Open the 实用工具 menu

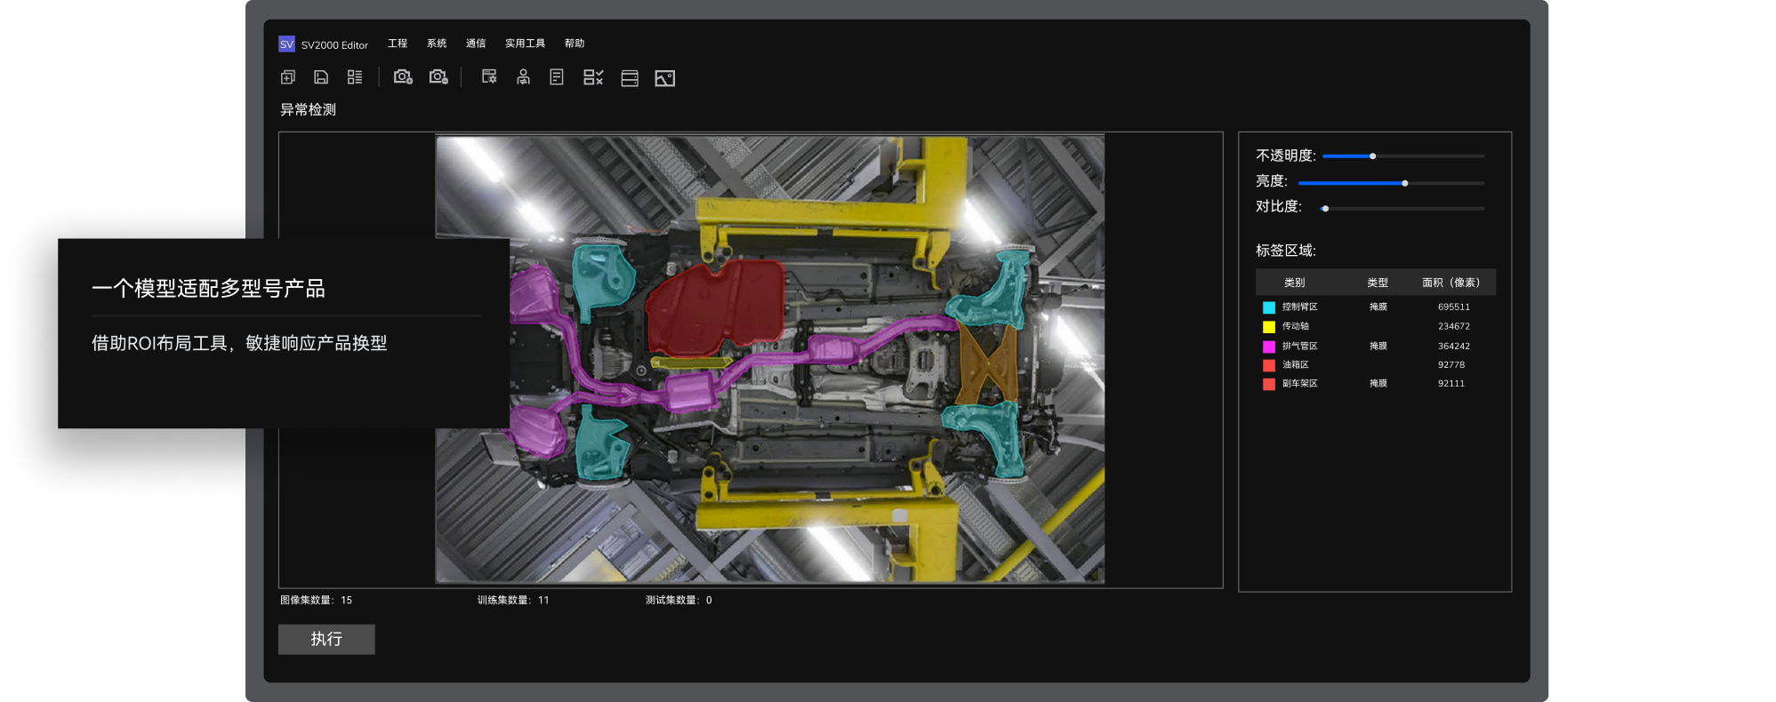click(525, 44)
